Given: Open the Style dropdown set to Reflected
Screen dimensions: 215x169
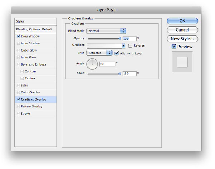Looking at the screenshot, I should pyautogui.click(x=99, y=53).
